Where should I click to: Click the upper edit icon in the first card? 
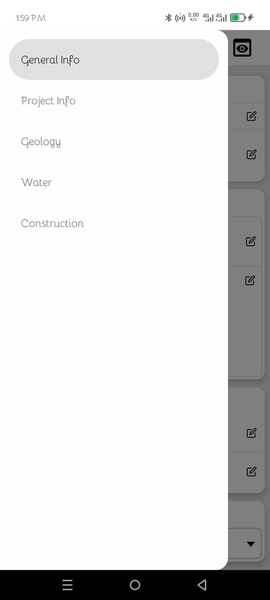pyautogui.click(x=251, y=116)
